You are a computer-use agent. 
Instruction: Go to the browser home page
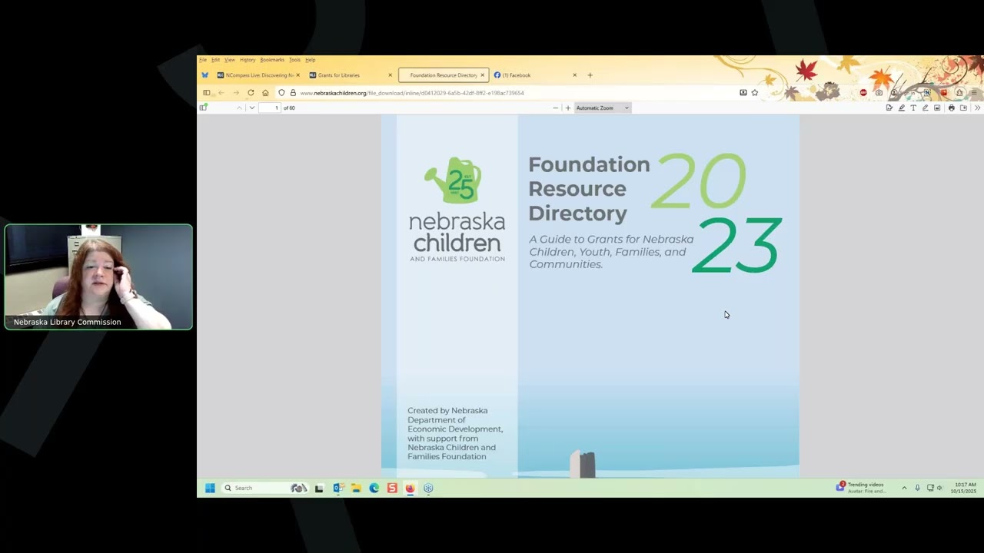[x=265, y=93]
